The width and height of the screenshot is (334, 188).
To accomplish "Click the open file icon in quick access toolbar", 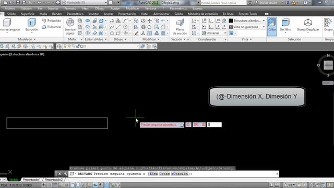I will [11, 3].
